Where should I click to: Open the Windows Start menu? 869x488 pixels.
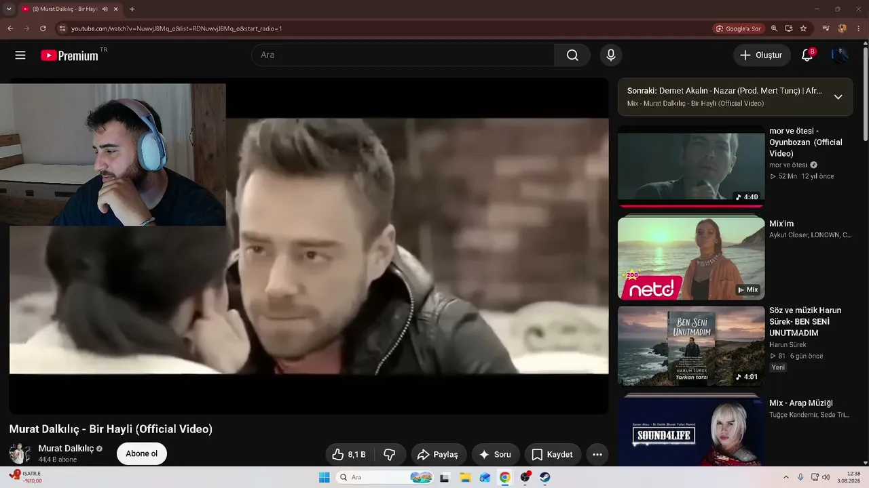tap(325, 477)
